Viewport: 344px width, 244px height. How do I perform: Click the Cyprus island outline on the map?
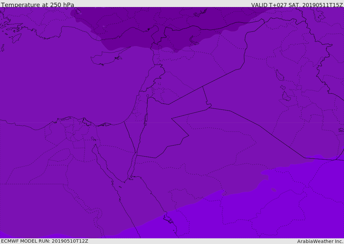(x=110, y=57)
